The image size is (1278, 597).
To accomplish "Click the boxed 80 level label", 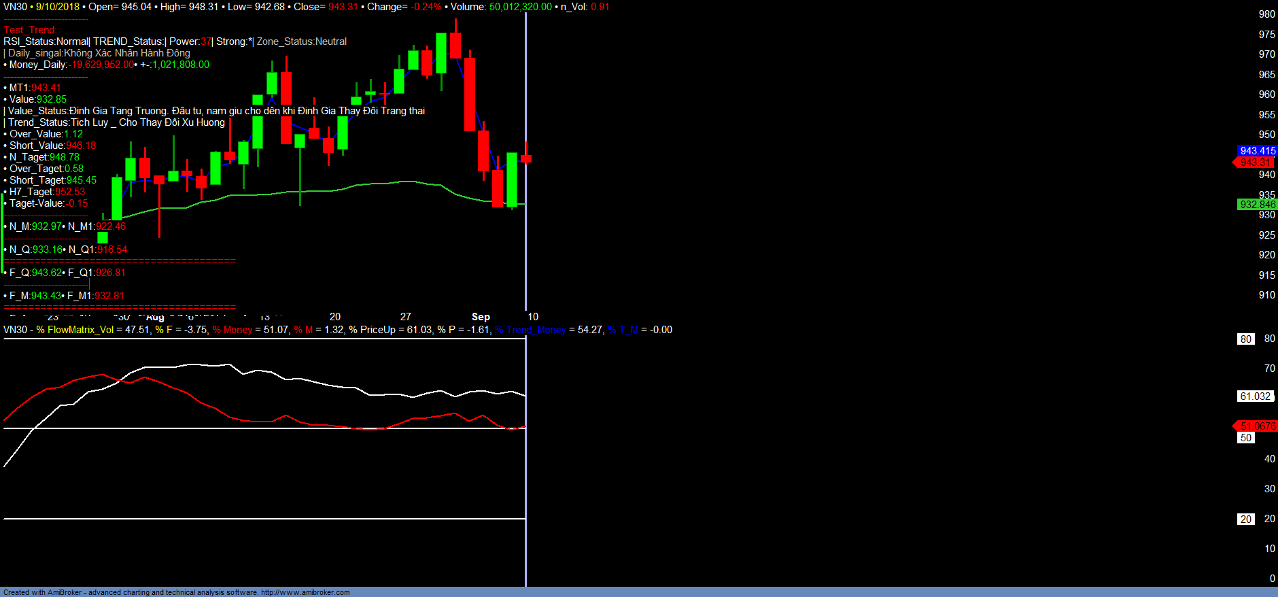I will click(x=1245, y=339).
